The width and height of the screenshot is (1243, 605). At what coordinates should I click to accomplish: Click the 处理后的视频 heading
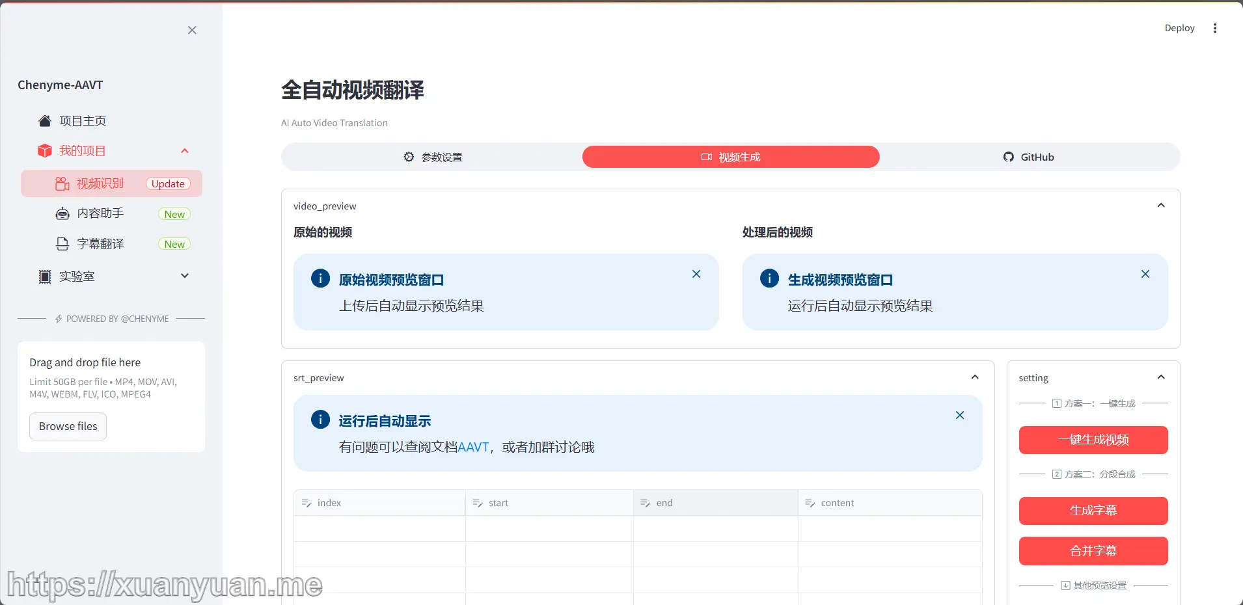[x=778, y=232]
